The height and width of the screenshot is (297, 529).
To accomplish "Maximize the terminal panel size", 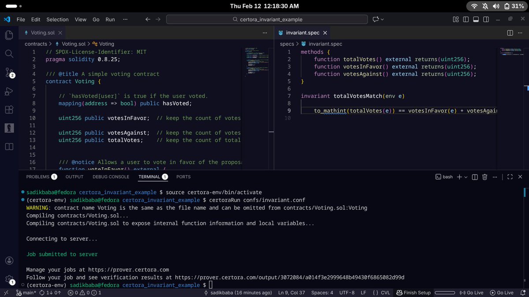I will tap(510, 177).
